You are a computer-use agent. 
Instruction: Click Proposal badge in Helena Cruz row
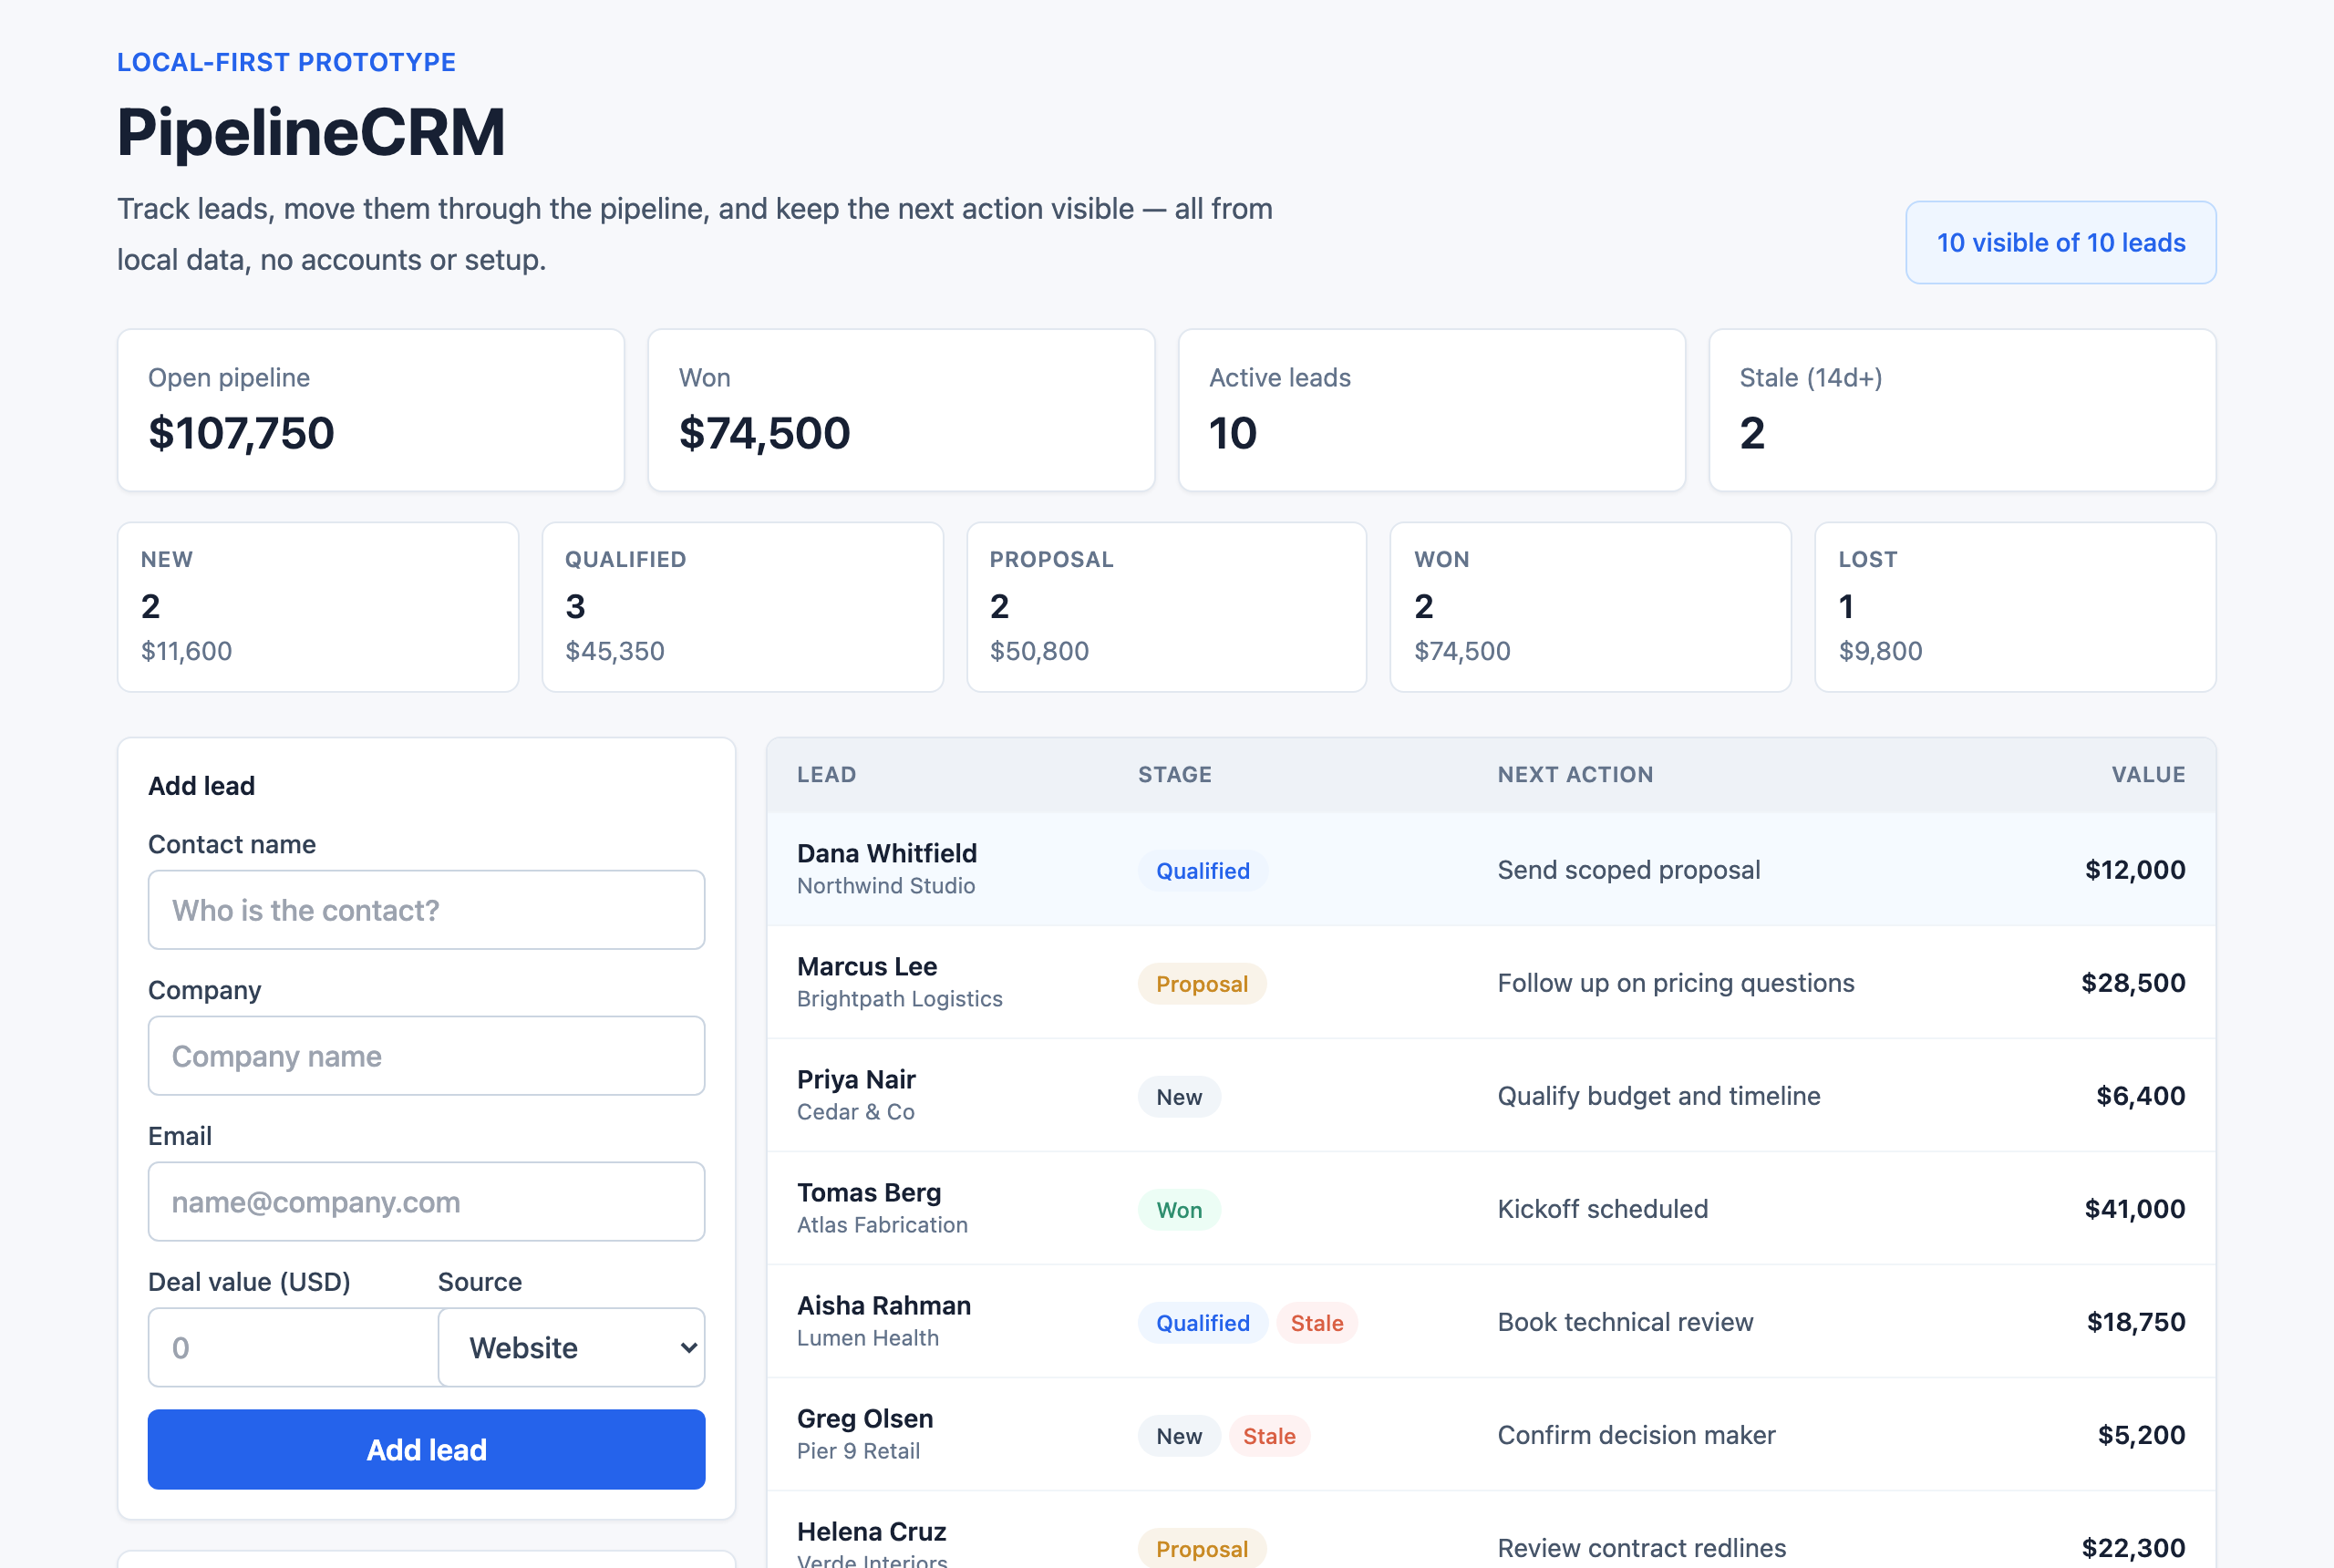click(x=1202, y=1548)
